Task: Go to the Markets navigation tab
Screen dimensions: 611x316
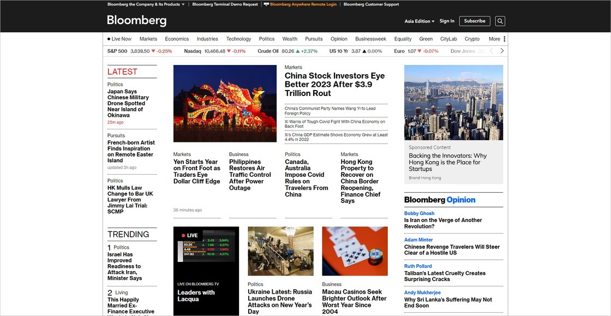Action: 148,39
